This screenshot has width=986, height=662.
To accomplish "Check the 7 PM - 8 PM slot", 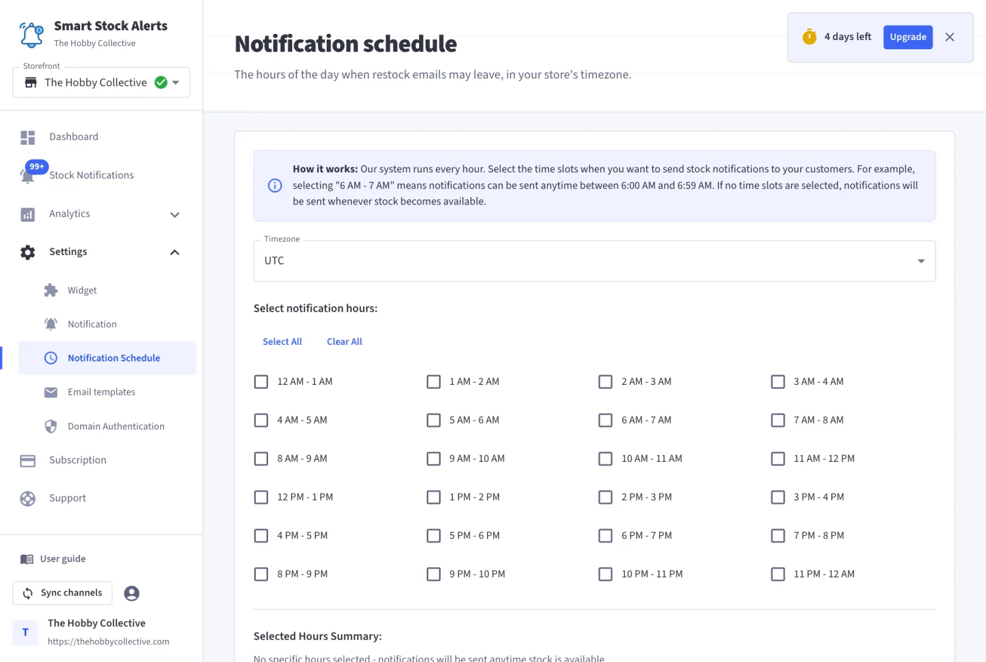I will pyautogui.click(x=778, y=536).
